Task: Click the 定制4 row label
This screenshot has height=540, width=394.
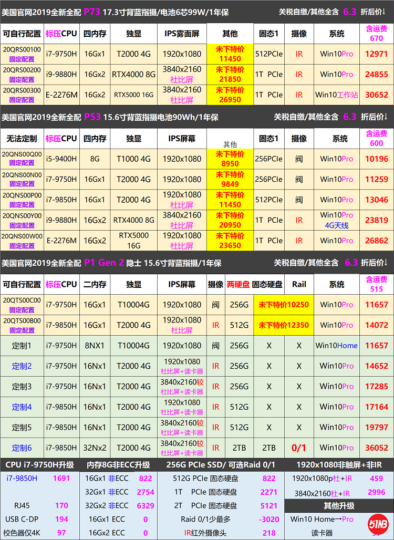Action: point(22,407)
